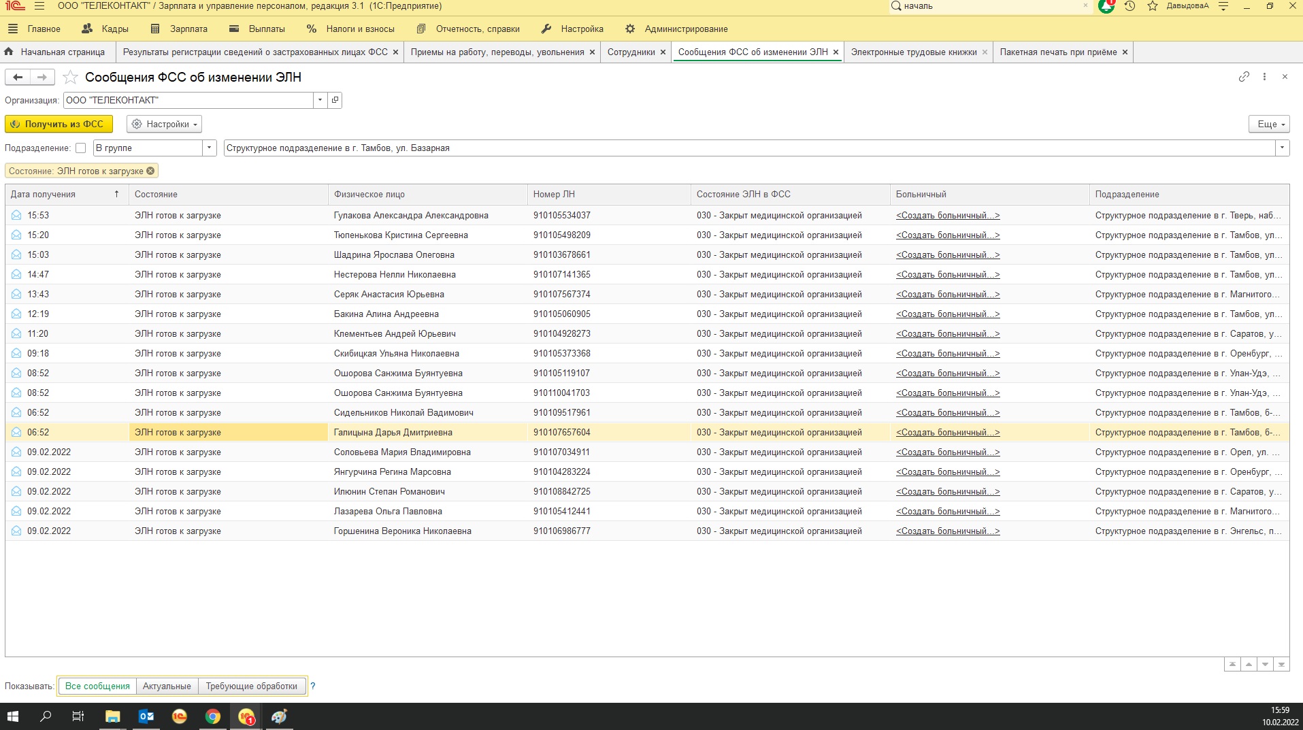
Task: Navigate forward with right arrow button
Action: (x=42, y=78)
